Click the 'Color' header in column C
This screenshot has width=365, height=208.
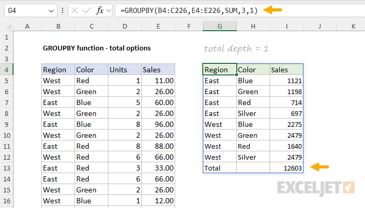tap(91, 70)
